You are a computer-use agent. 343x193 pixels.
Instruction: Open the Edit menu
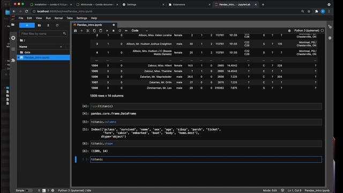pos(29,18)
